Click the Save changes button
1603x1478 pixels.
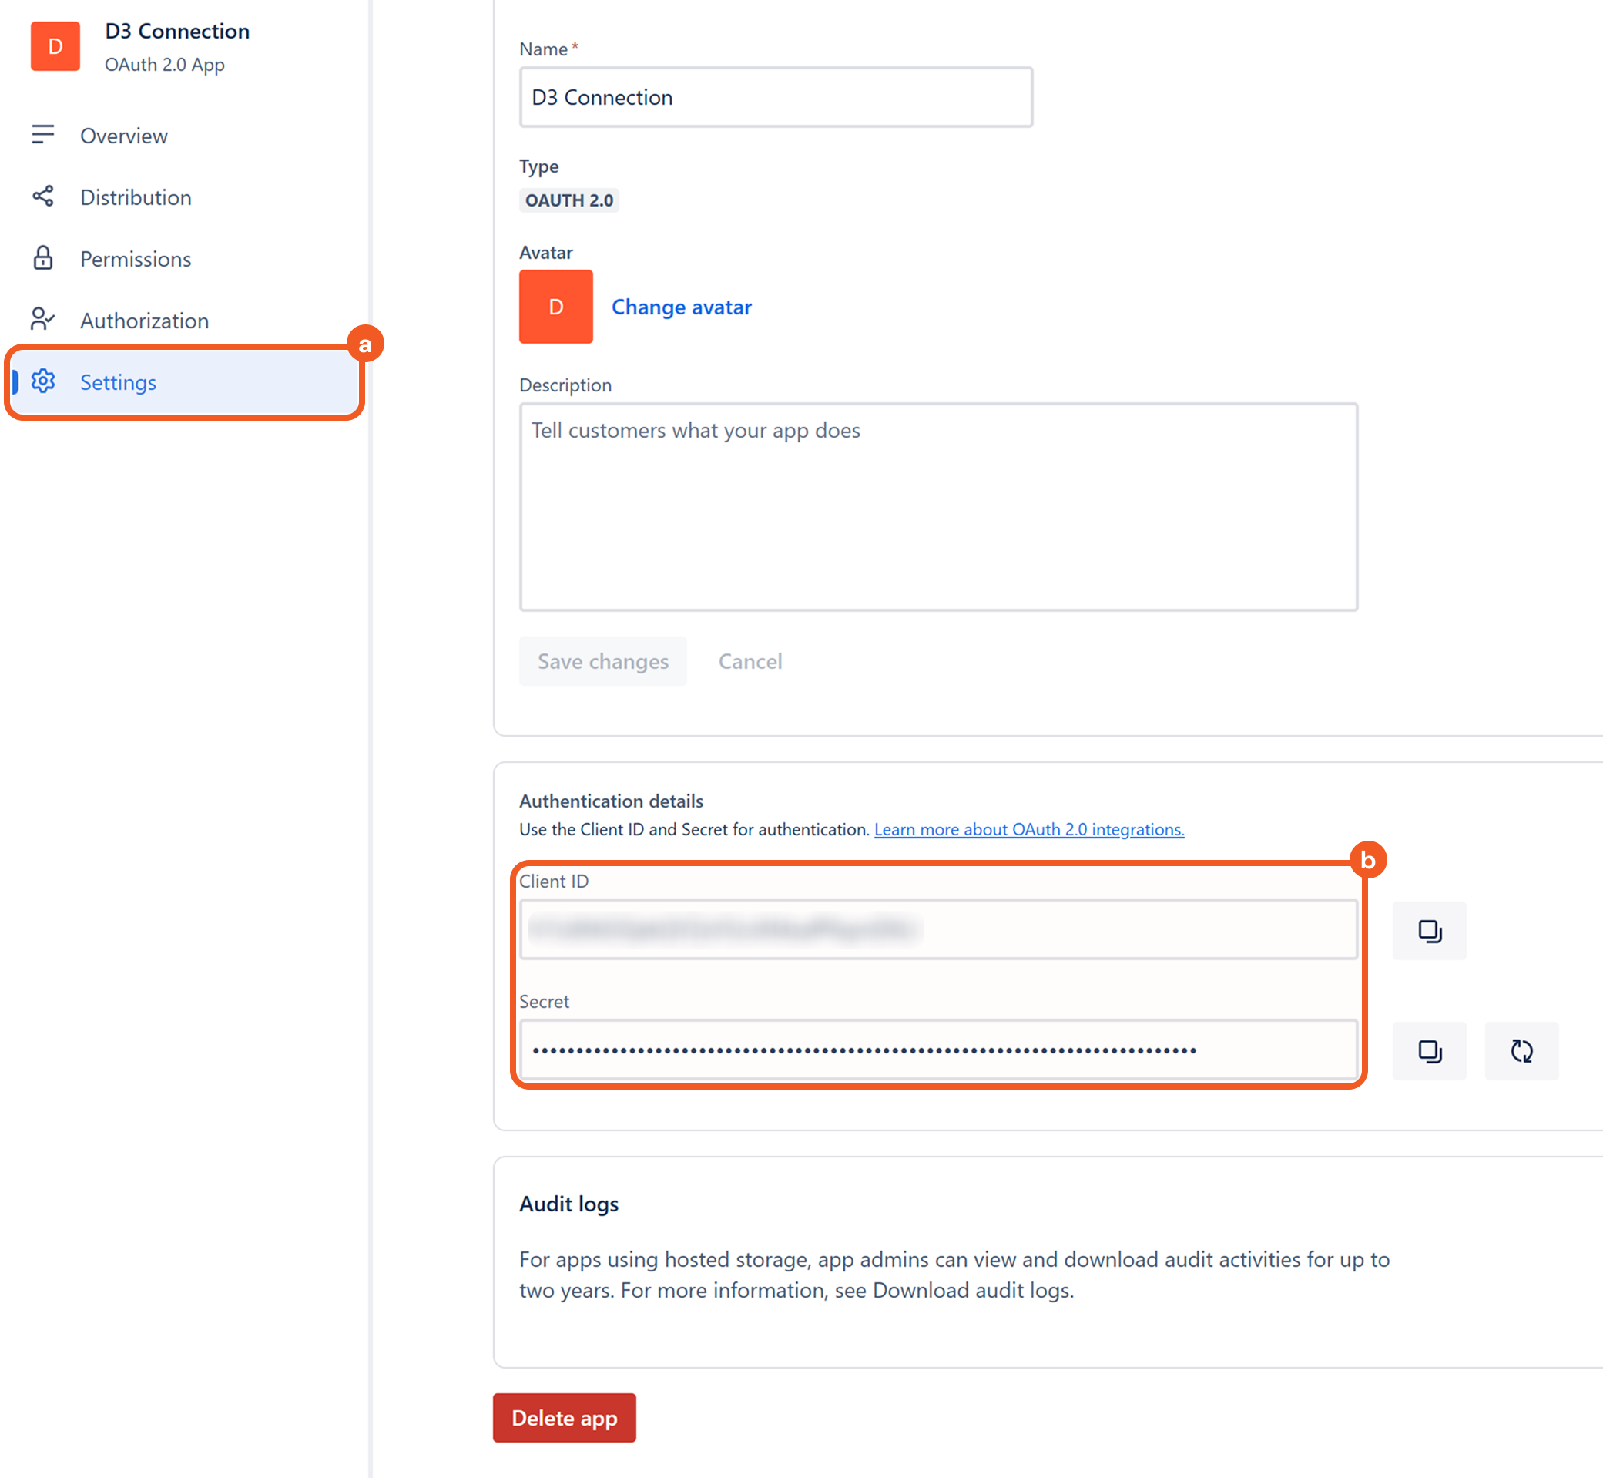603,661
